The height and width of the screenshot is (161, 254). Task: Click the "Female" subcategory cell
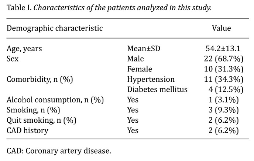140,69
